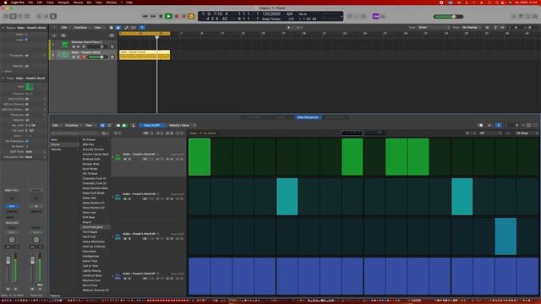Mute the Steinway Grand Piano 2 track
Image resolution: width=541 pixels, height=304 pixels.
(74, 46)
